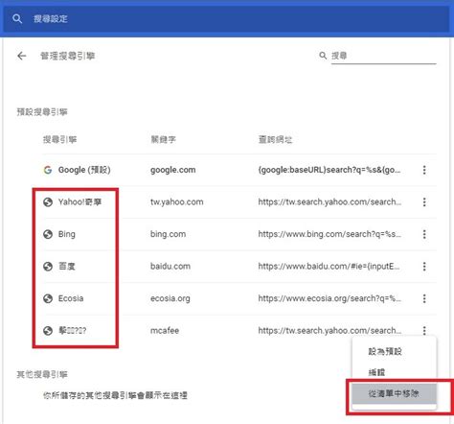Click the www.baidu.com query URL
Viewport: 454px width, 424px height.
pos(329,267)
